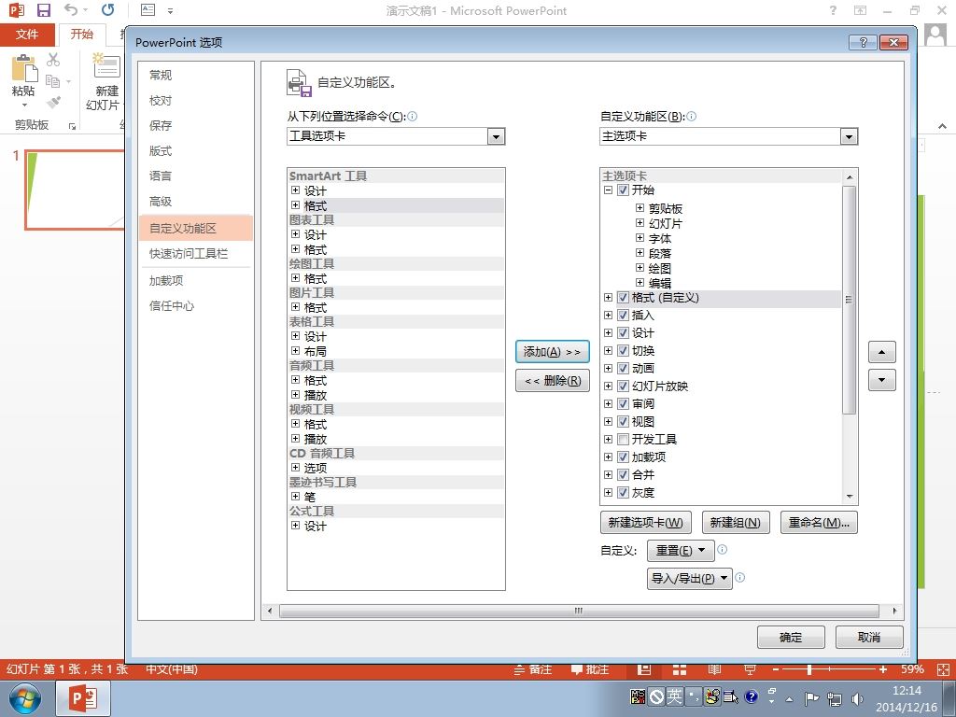Click the 确定 button
The image size is (956, 717).
pyautogui.click(x=791, y=637)
